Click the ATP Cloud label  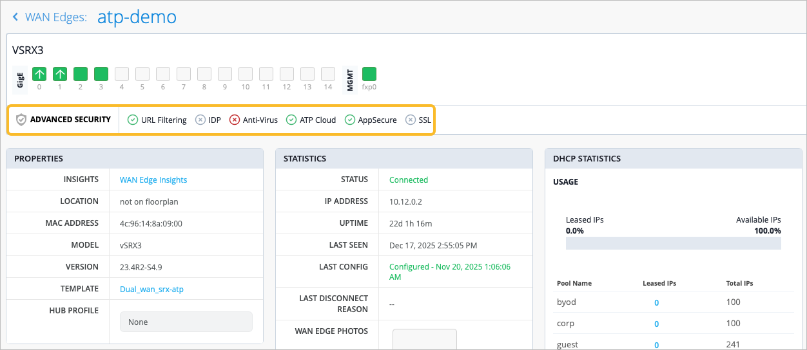318,120
